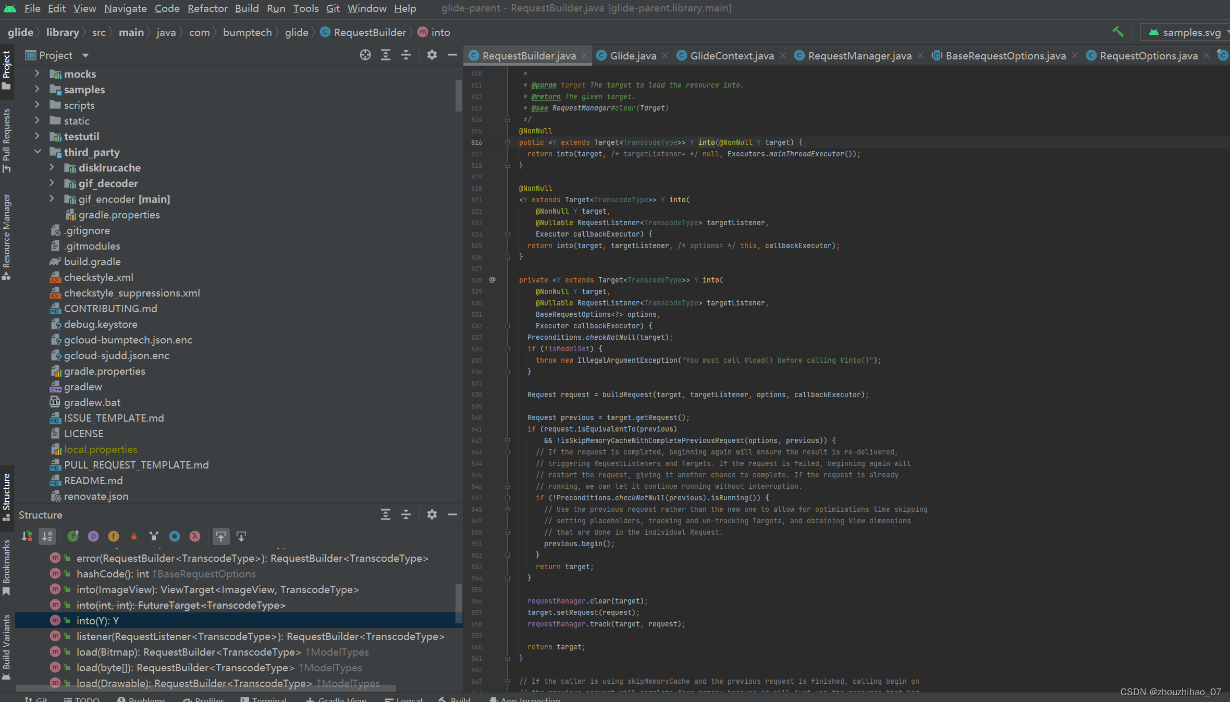Open the Resource Manager sidebar button
Screen dimensions: 1230x702
7,237
